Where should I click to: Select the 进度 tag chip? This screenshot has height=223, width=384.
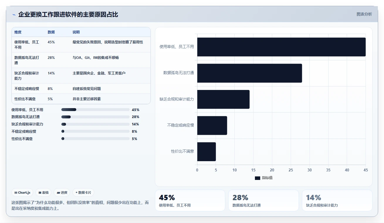(x=62, y=193)
